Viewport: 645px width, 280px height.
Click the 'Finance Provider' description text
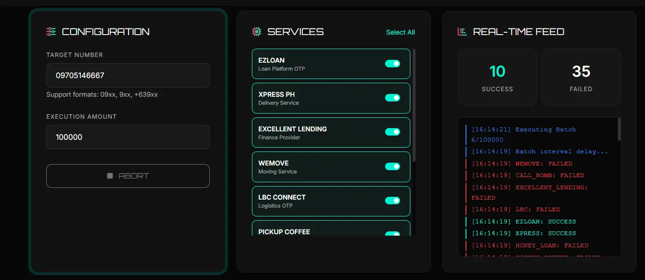click(279, 137)
